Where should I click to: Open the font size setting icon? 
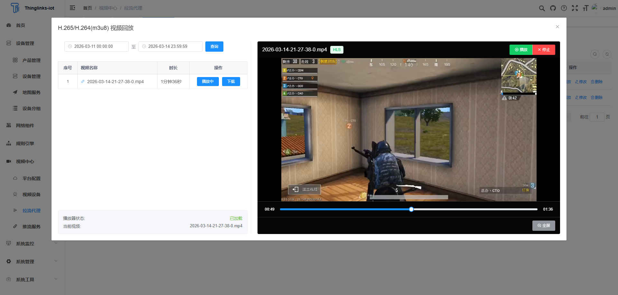[585, 8]
